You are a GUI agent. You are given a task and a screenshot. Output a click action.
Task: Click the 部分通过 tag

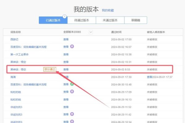tap(50, 69)
